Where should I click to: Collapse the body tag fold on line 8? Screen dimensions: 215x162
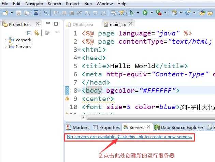[x=79, y=90]
